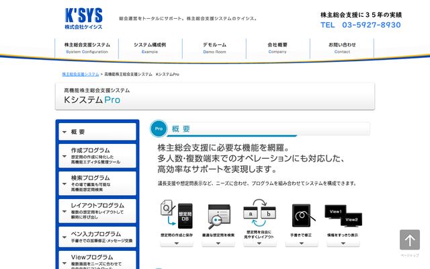This screenshot has height=269, width=430.
Task: Expand the arrow under 手書きで修正
Action: 302,243
